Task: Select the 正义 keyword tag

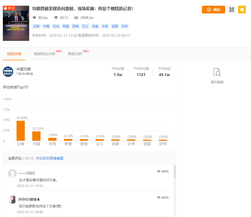Action: pos(85,26)
